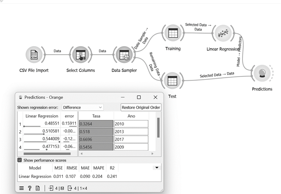Click the Restore Original Order button

[x=140, y=107]
